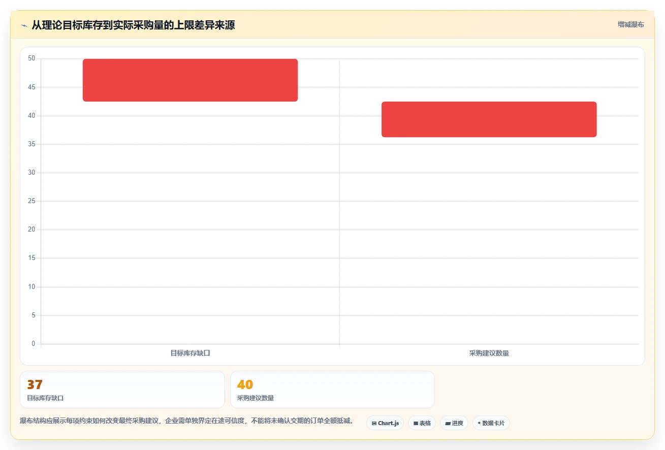Click the 表格 tag chip
The height and width of the screenshot is (450, 665).
[x=422, y=423]
